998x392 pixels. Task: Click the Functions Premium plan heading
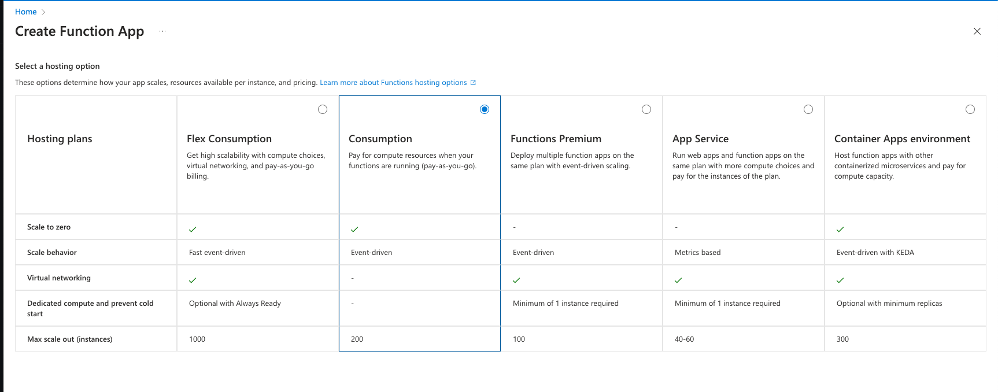pos(556,139)
